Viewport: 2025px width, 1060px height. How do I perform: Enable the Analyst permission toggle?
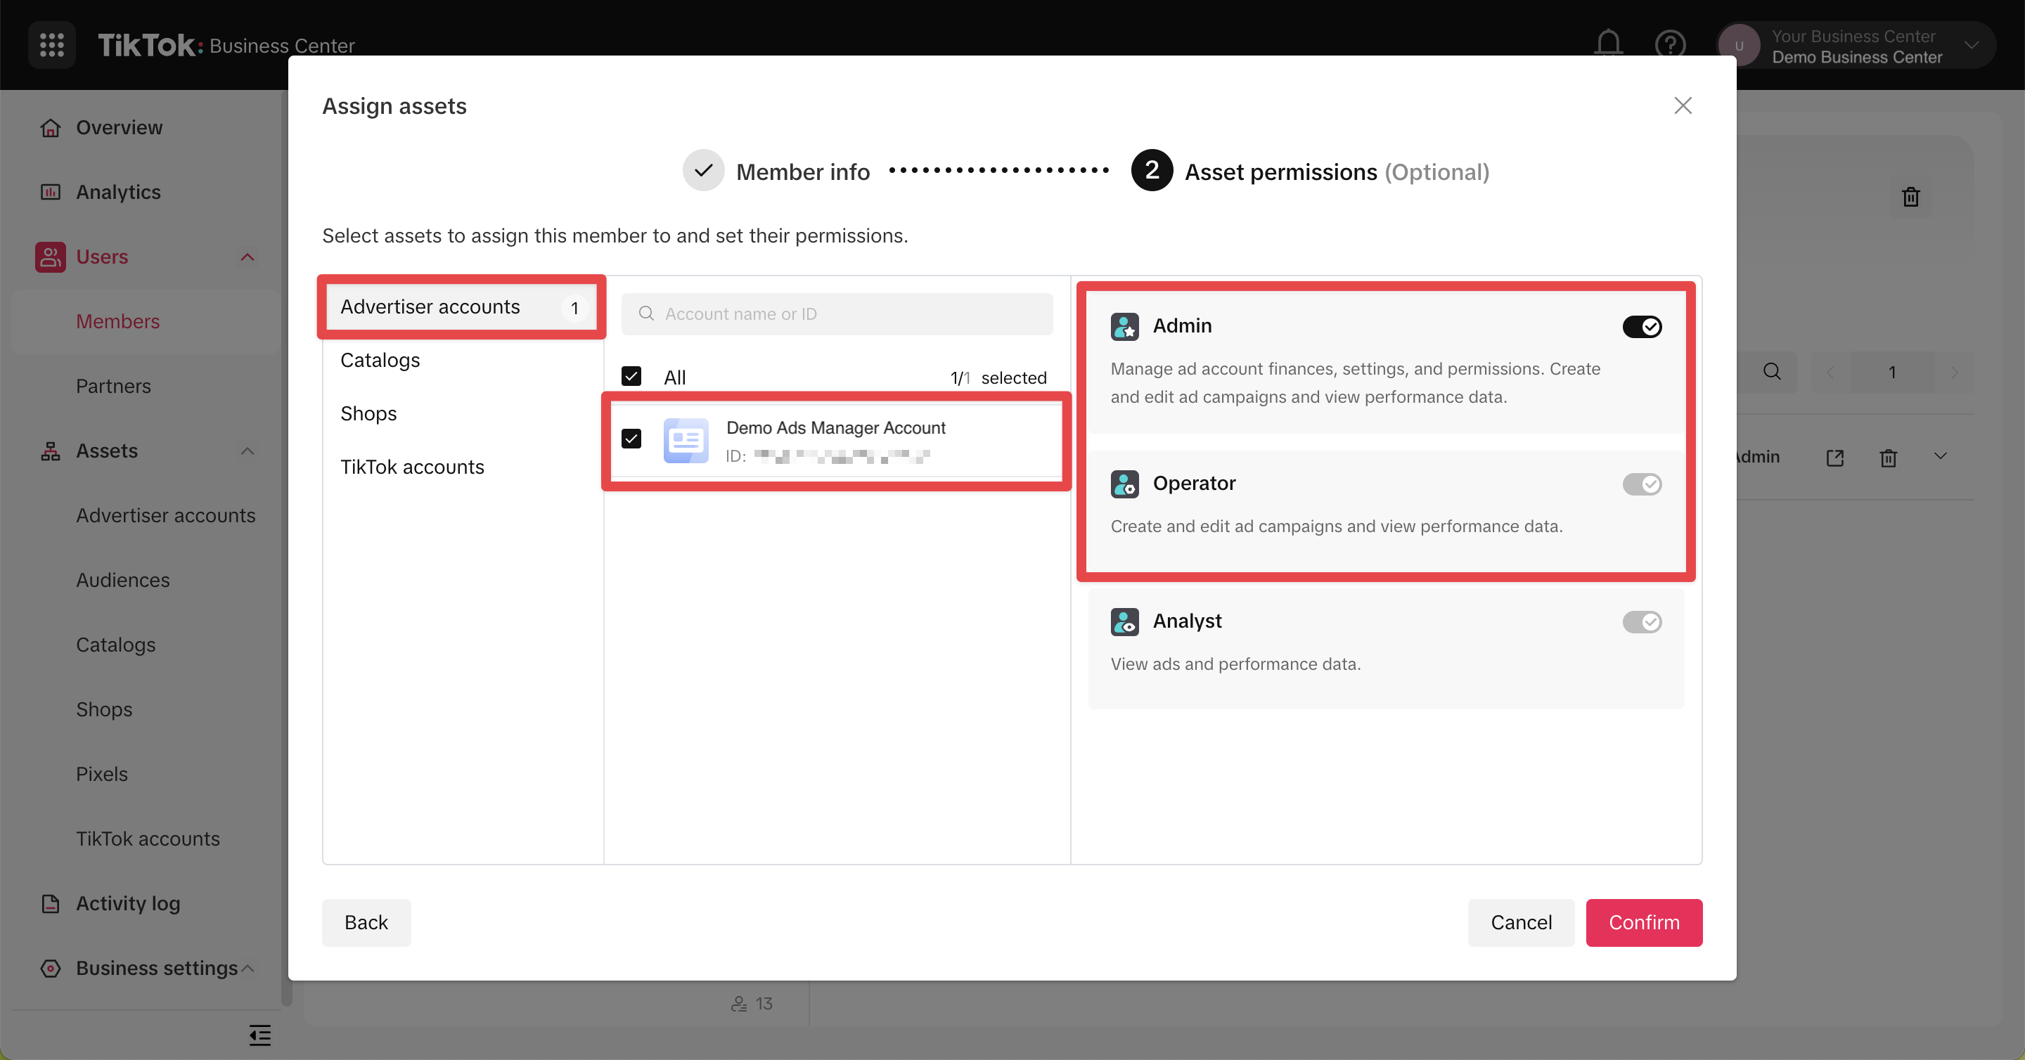[1641, 622]
